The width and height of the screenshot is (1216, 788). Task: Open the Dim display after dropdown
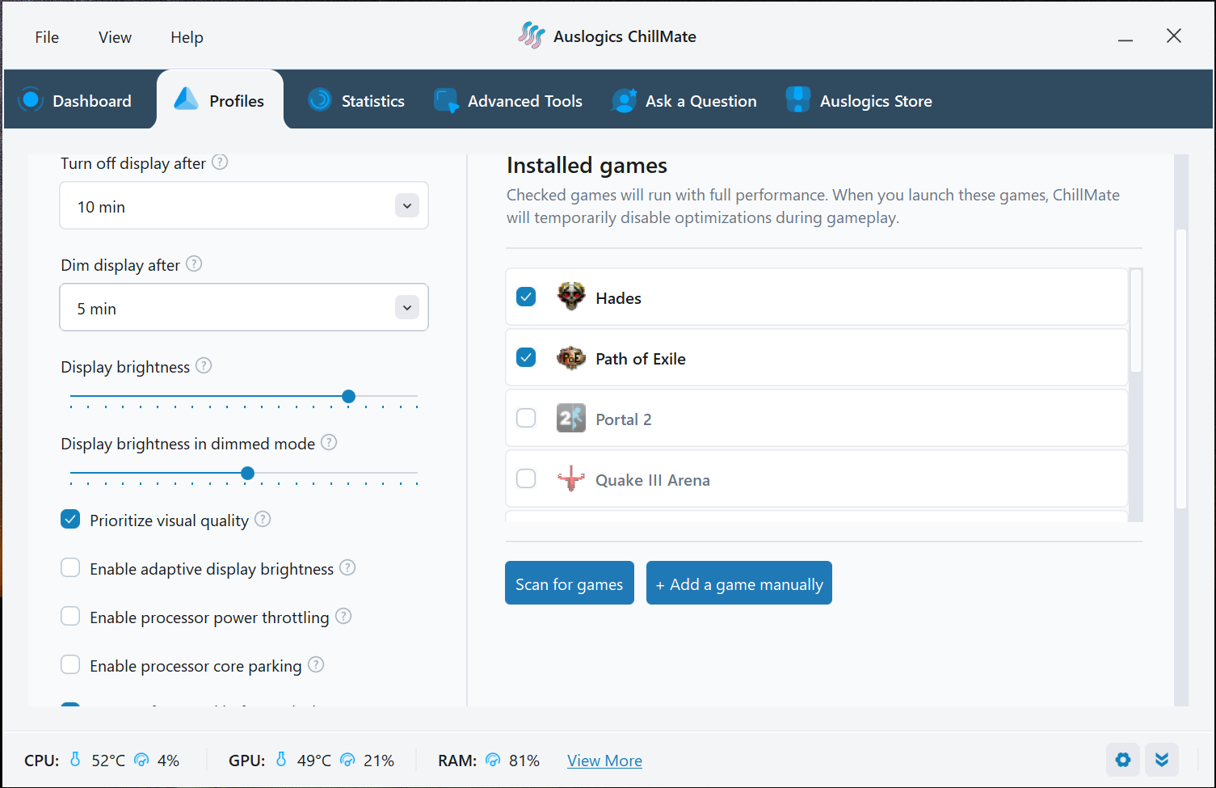coord(244,307)
